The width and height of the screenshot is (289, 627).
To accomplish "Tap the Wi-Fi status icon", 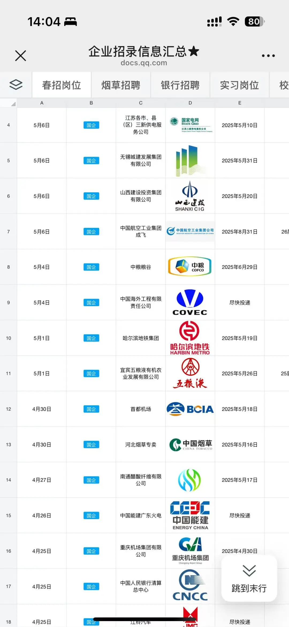I will [x=233, y=21].
